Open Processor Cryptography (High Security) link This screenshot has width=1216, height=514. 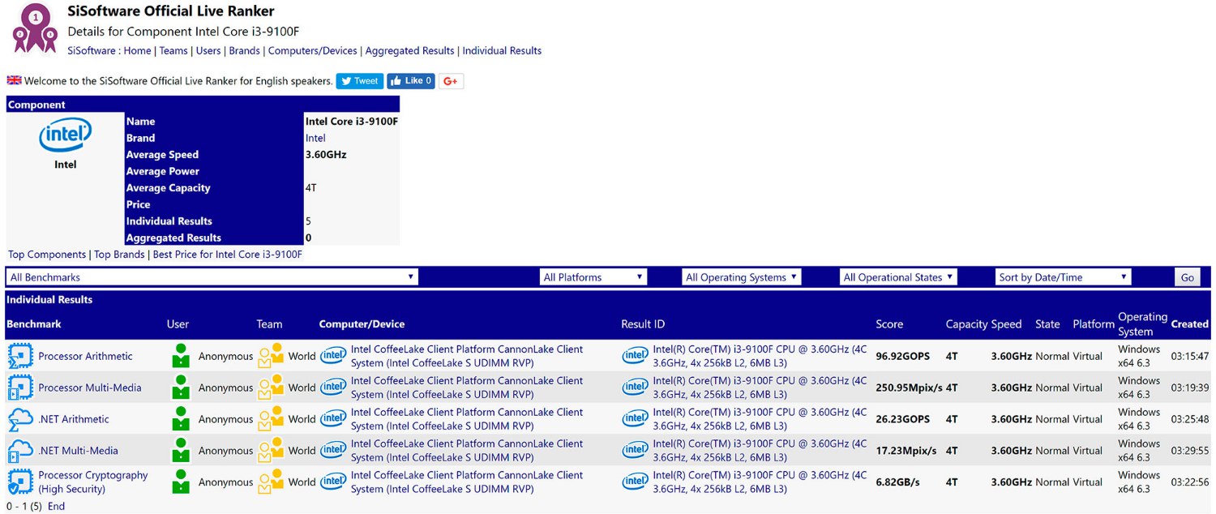tap(93, 482)
